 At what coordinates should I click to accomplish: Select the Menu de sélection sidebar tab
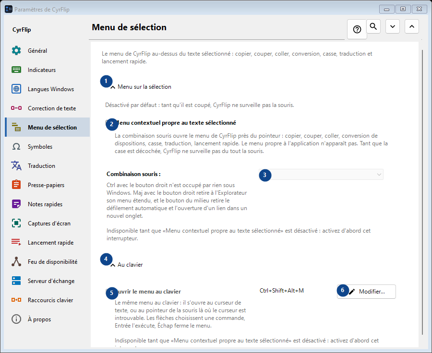tap(48, 127)
